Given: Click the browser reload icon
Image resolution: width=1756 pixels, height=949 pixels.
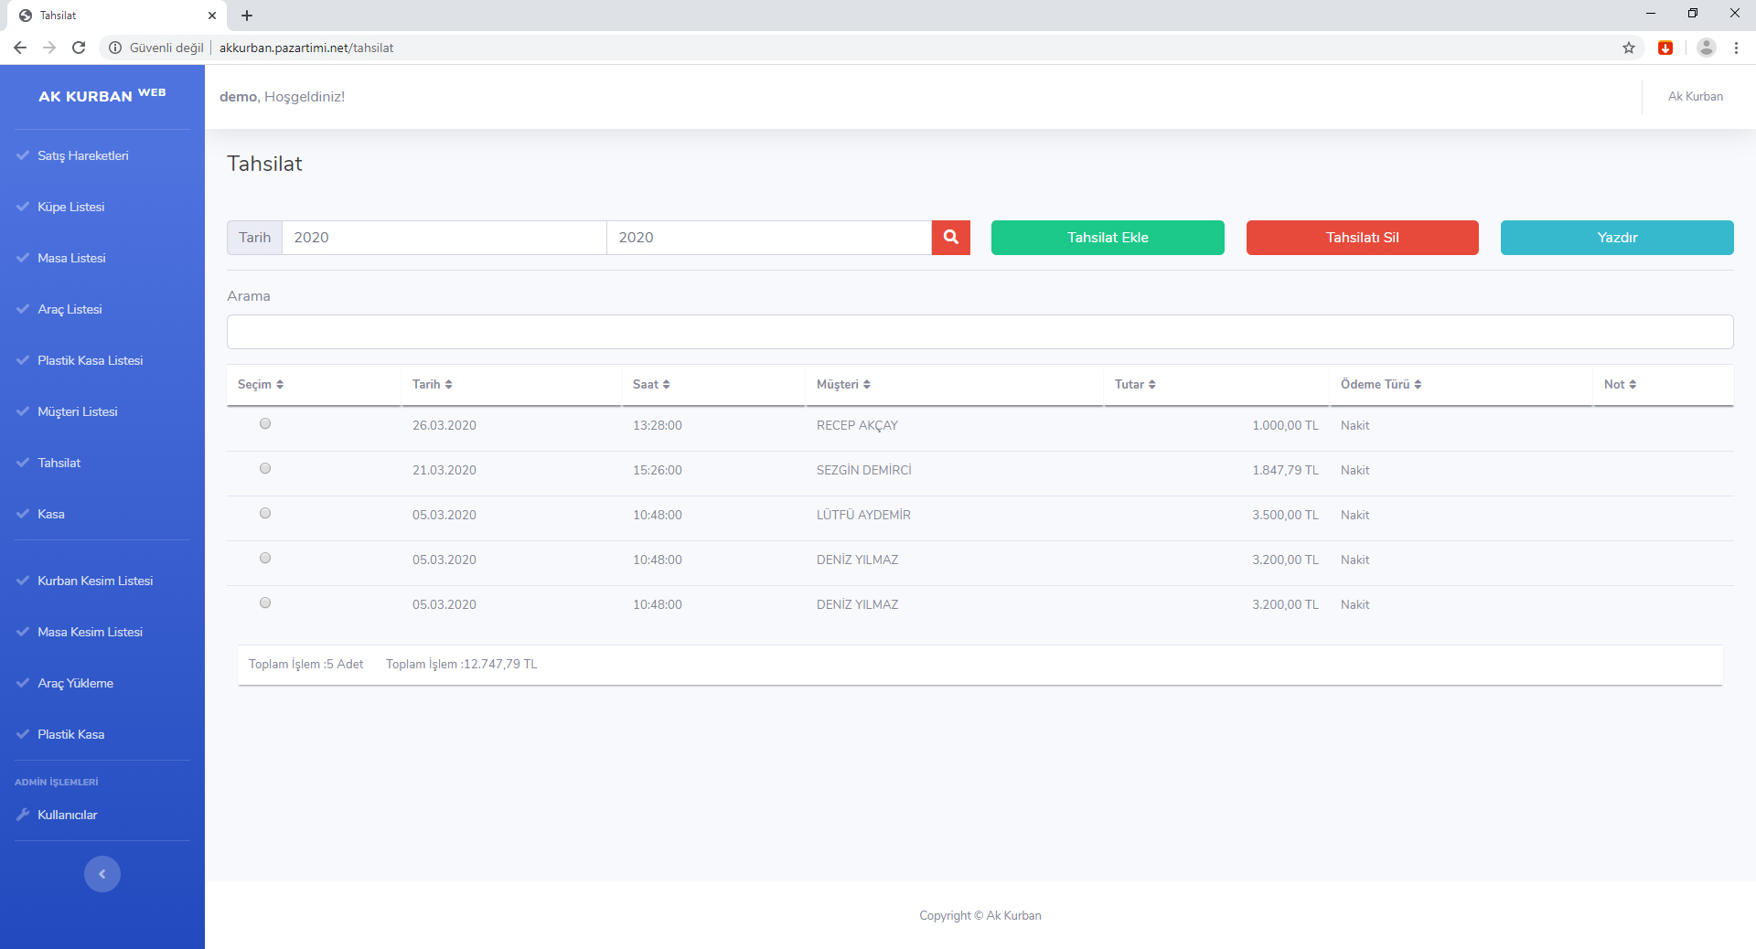Looking at the screenshot, I should pyautogui.click(x=79, y=48).
